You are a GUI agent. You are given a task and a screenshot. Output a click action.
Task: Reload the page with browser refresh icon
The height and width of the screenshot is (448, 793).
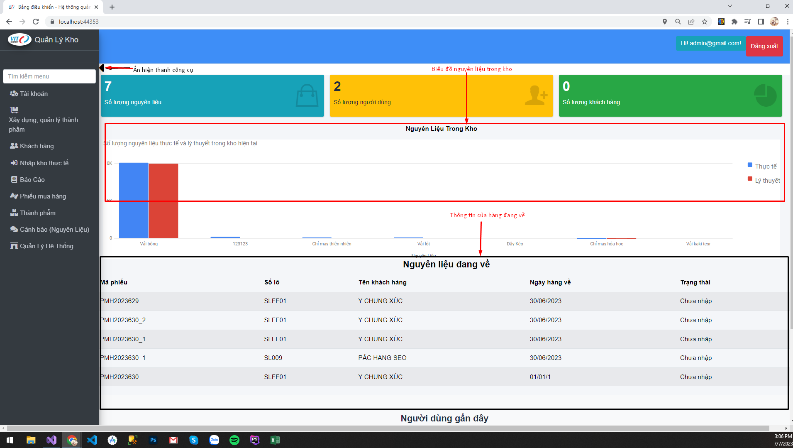[36, 22]
